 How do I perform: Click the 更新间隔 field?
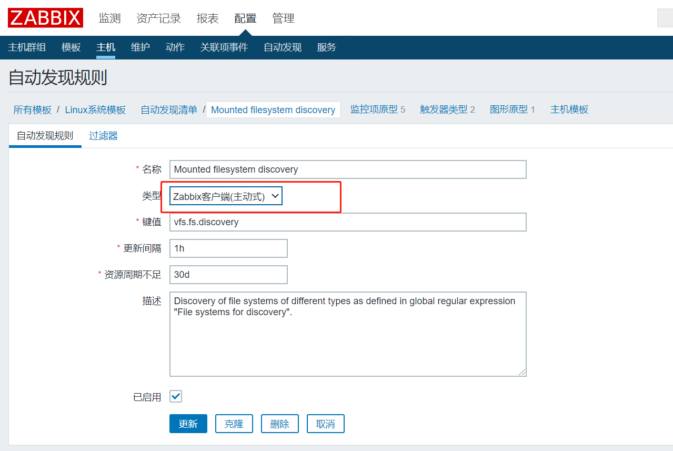(x=228, y=248)
